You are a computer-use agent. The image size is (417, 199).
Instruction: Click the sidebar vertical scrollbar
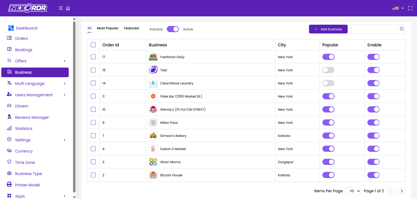point(74,107)
